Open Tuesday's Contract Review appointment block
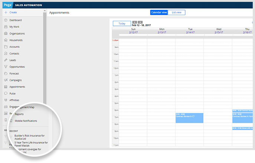 tap(189, 118)
